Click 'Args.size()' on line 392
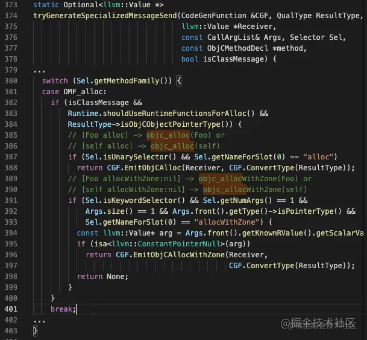367x340 pixels. [109, 211]
